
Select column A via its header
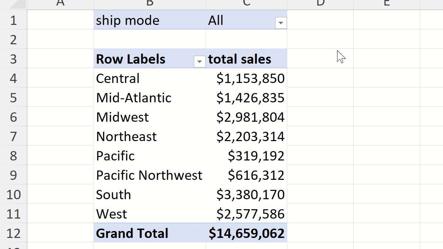tap(60, 3)
